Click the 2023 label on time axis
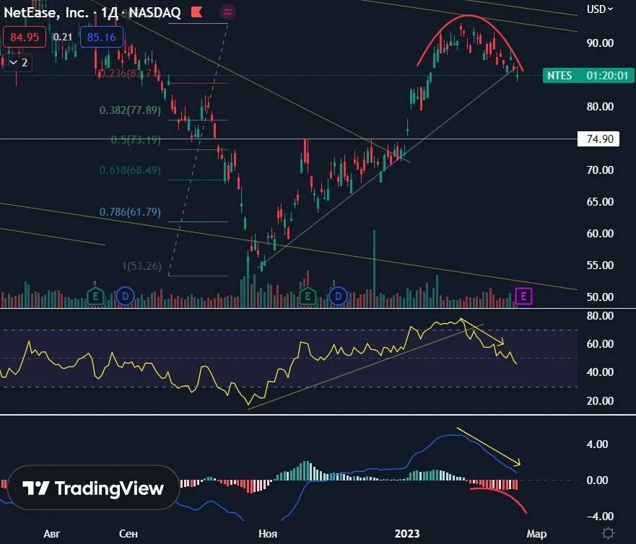The width and height of the screenshot is (636, 544). (x=407, y=533)
